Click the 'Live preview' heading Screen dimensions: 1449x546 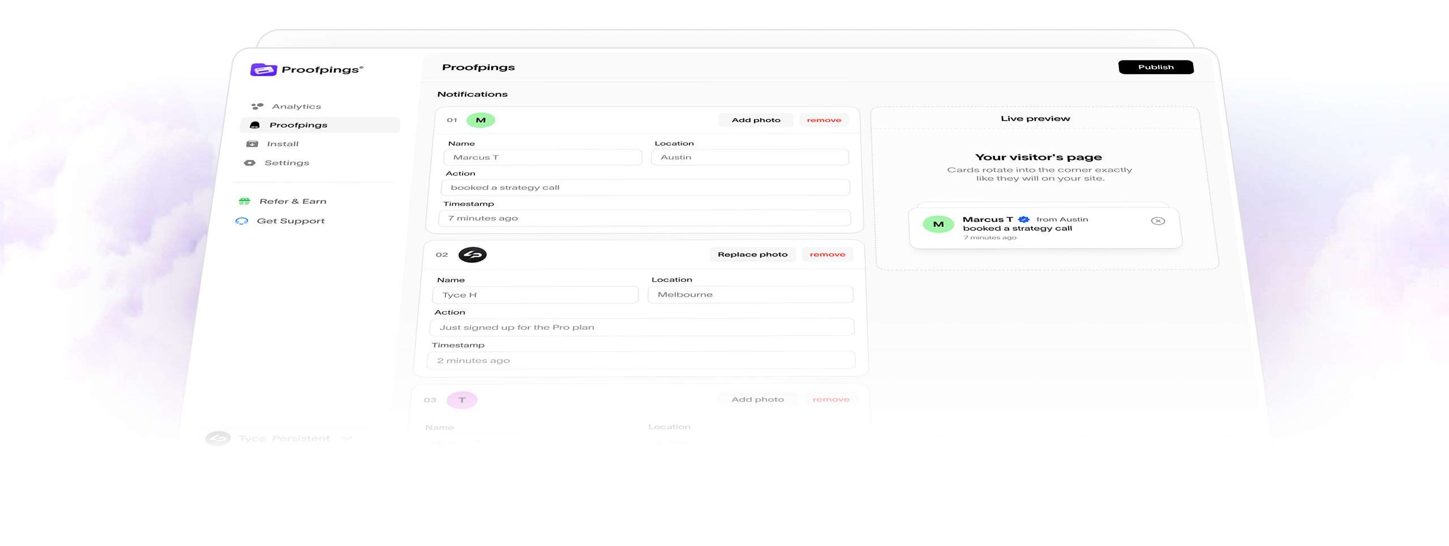(1035, 119)
